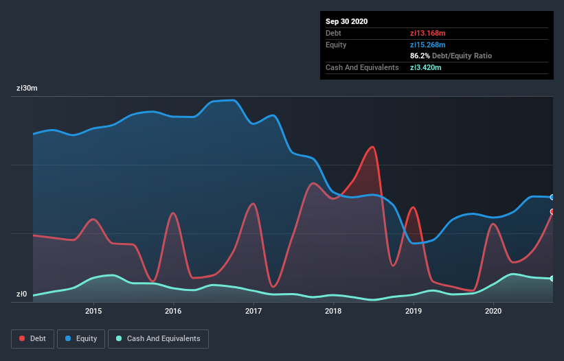Click the 2019 x-axis label

pyautogui.click(x=414, y=311)
